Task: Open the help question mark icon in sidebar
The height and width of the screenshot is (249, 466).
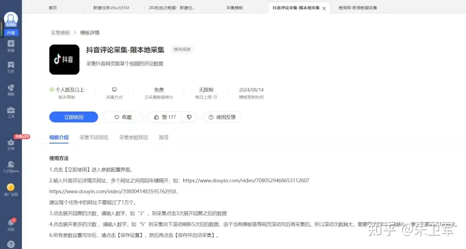Action: click(x=11, y=244)
